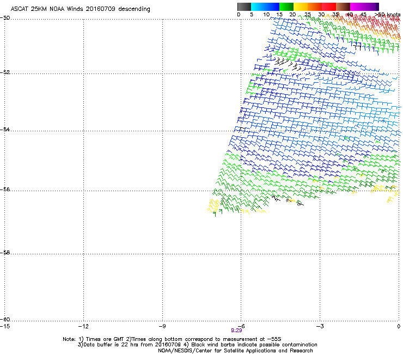Click the note 'Times are GMT'
The image size is (403, 354).
105,339
